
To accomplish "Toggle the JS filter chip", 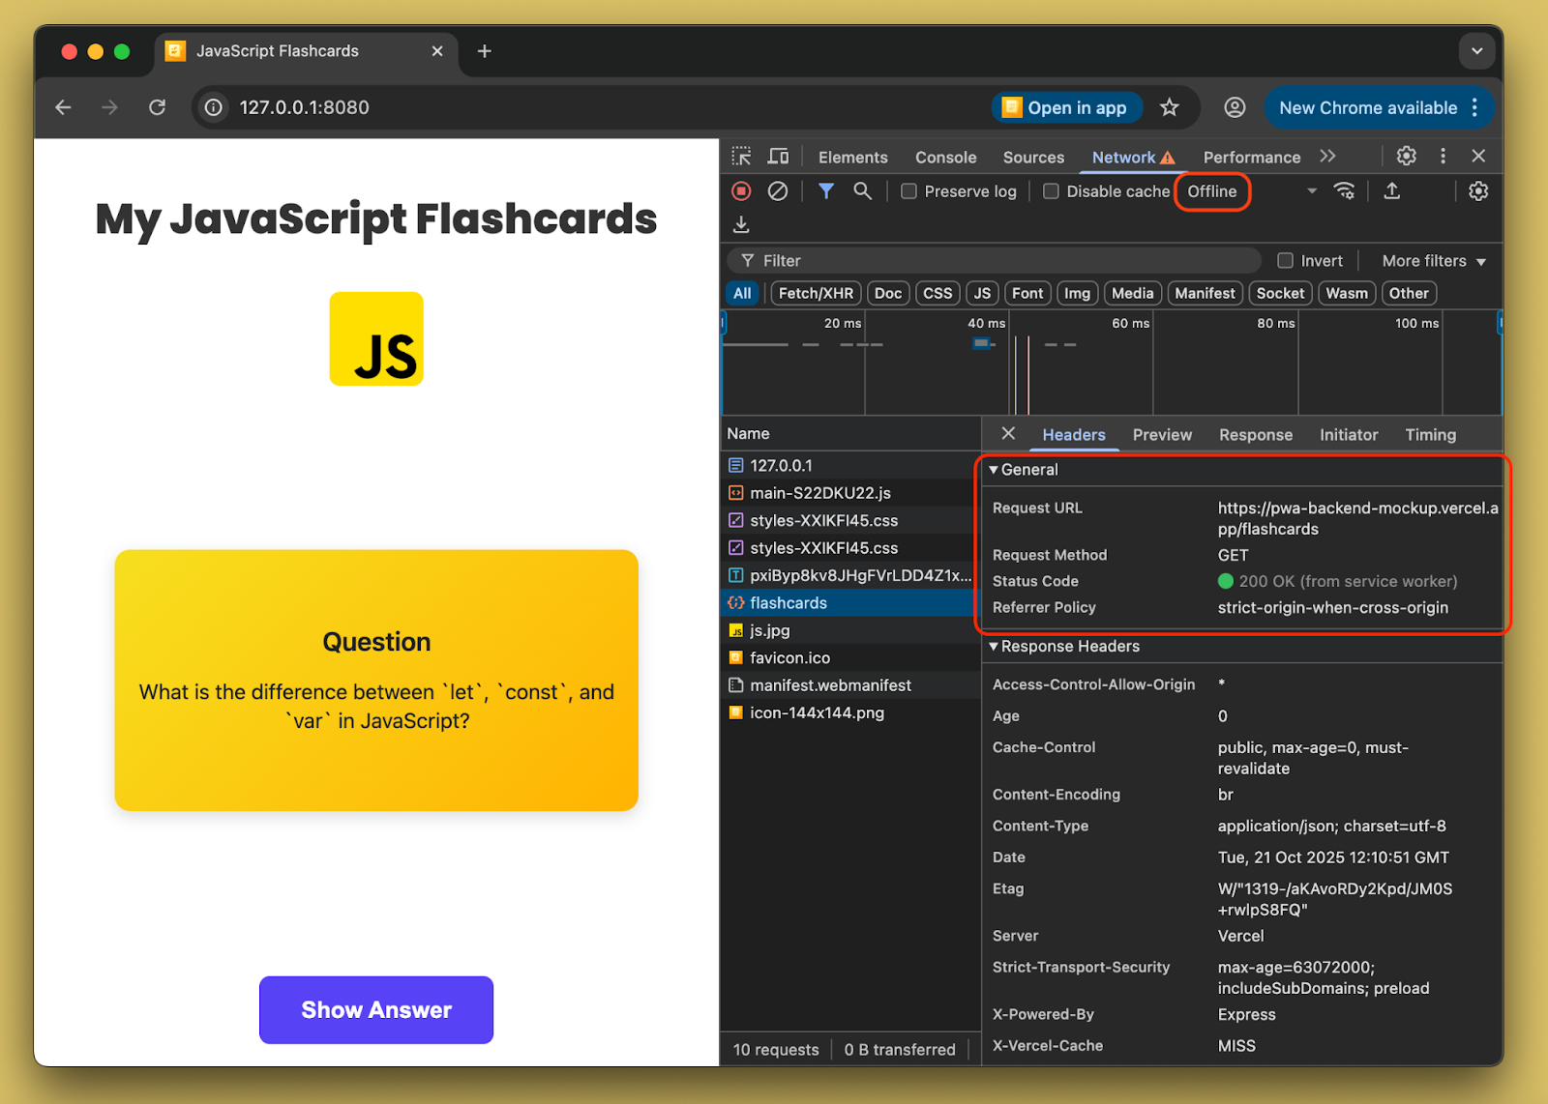I will click(982, 293).
